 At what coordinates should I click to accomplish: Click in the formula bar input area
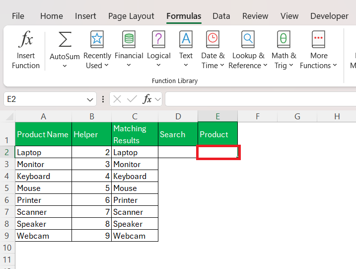[x=260, y=99]
